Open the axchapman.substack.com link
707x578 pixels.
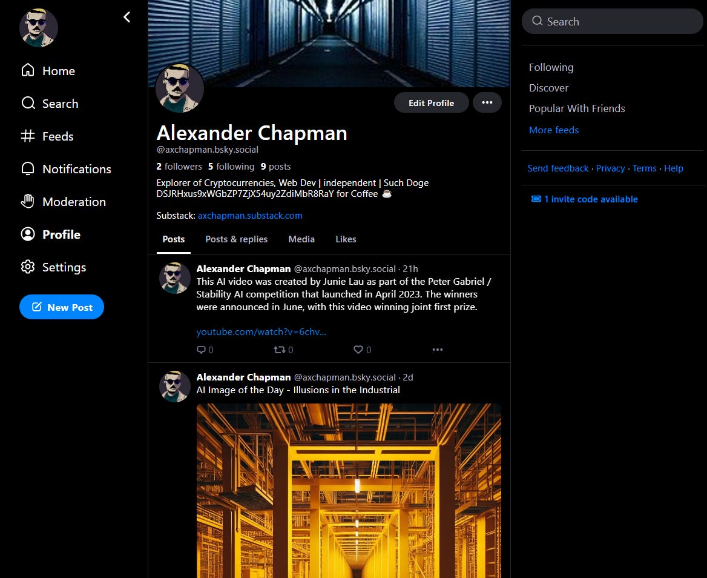tap(250, 216)
